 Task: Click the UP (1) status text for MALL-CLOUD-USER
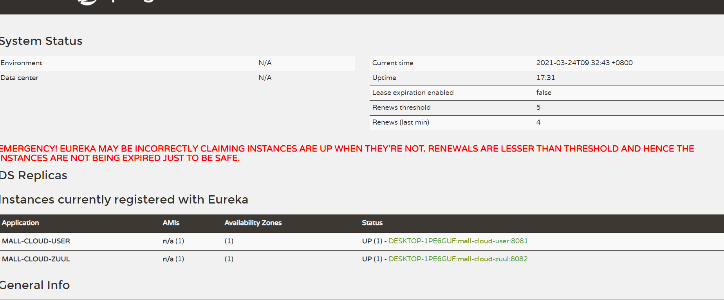coord(372,241)
